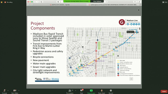Click the 17TH AVE station marker

[x=114, y=49]
